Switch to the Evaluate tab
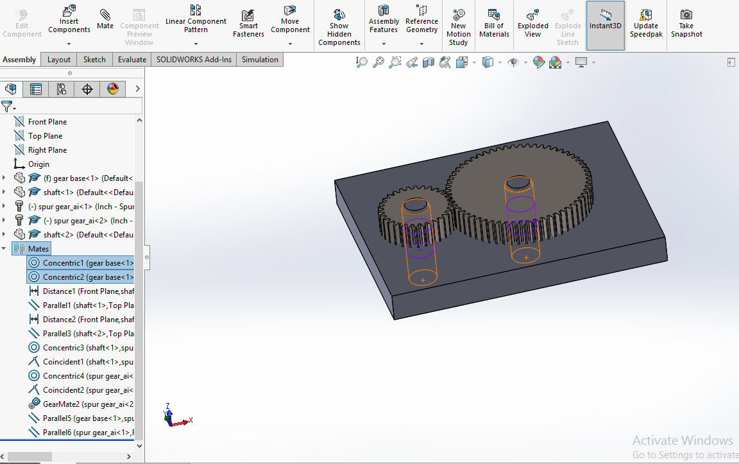Screen dimensions: 739x464 point(132,60)
